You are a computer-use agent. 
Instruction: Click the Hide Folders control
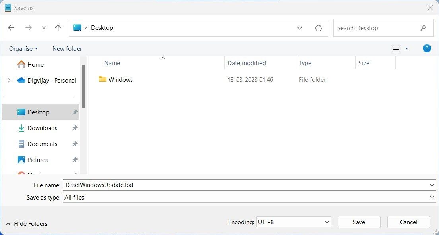26,223
